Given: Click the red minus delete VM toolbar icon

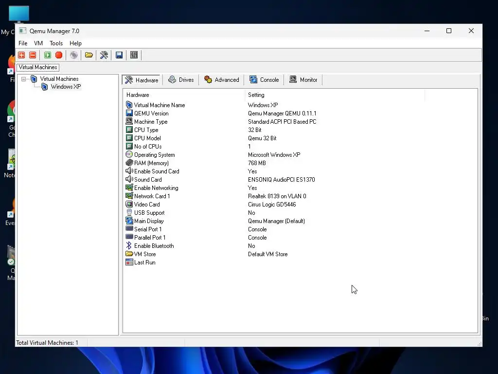Looking at the screenshot, I should (x=33, y=55).
